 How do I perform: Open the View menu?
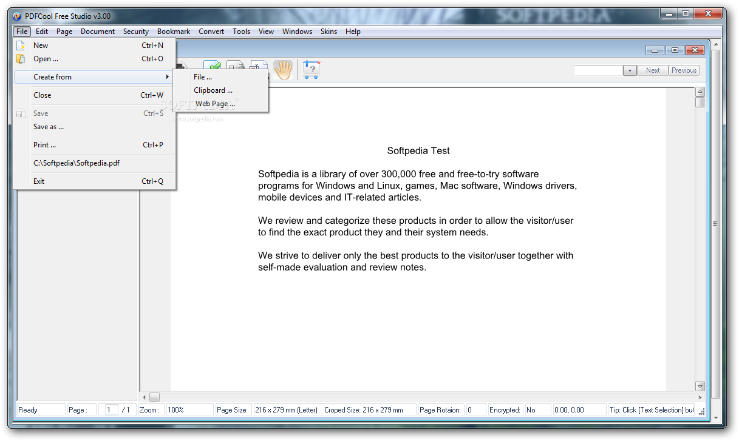point(266,32)
